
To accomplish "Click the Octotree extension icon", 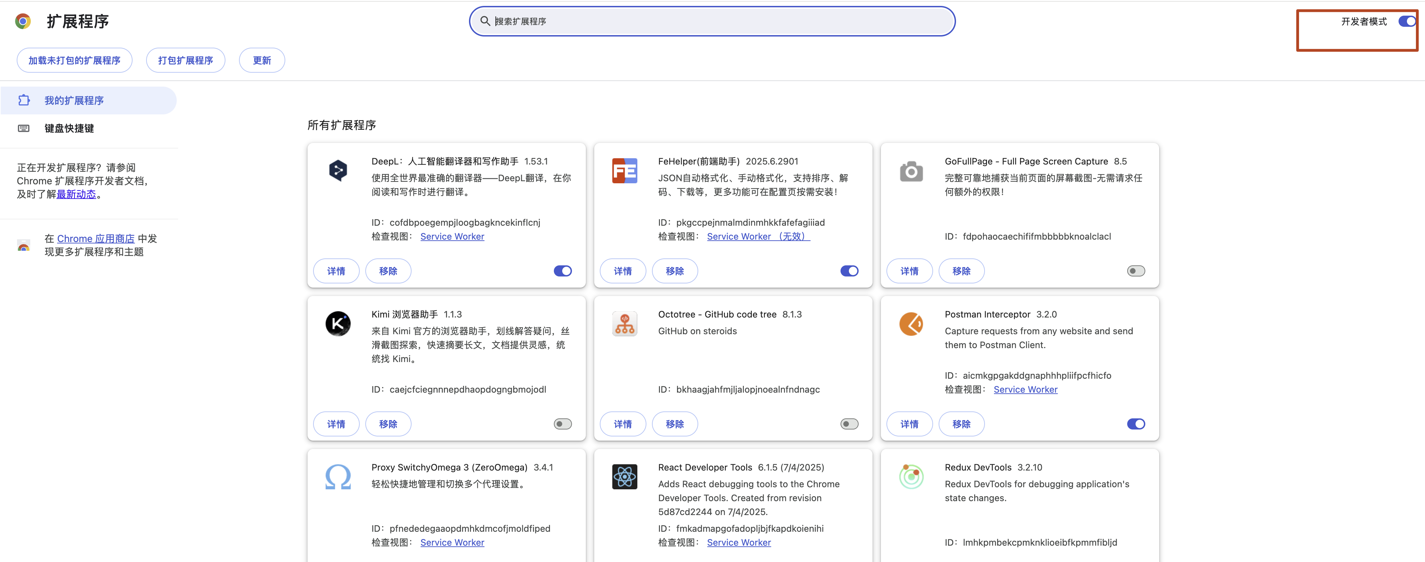I will coord(624,323).
